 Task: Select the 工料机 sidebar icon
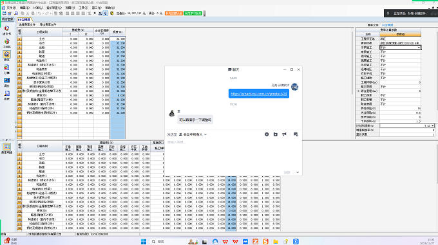tap(6, 43)
